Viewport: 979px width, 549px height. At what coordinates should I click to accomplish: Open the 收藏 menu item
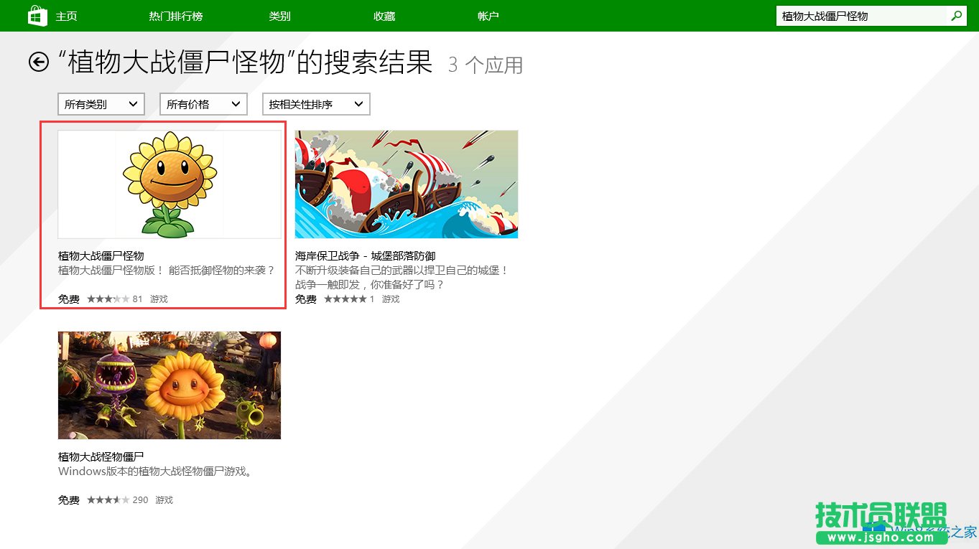tap(384, 15)
